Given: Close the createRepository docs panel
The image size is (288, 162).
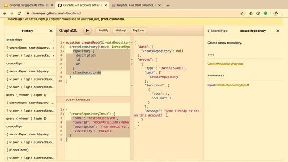Looking at the screenshot, I should click(278, 31).
